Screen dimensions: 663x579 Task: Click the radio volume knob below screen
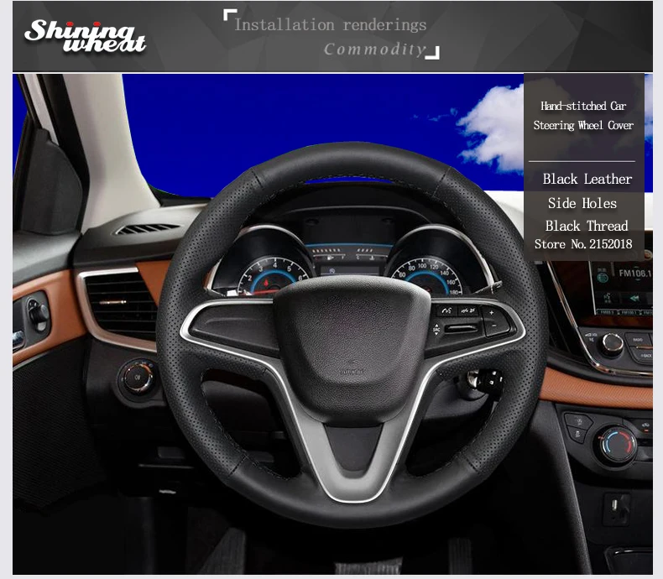pyautogui.click(x=611, y=343)
